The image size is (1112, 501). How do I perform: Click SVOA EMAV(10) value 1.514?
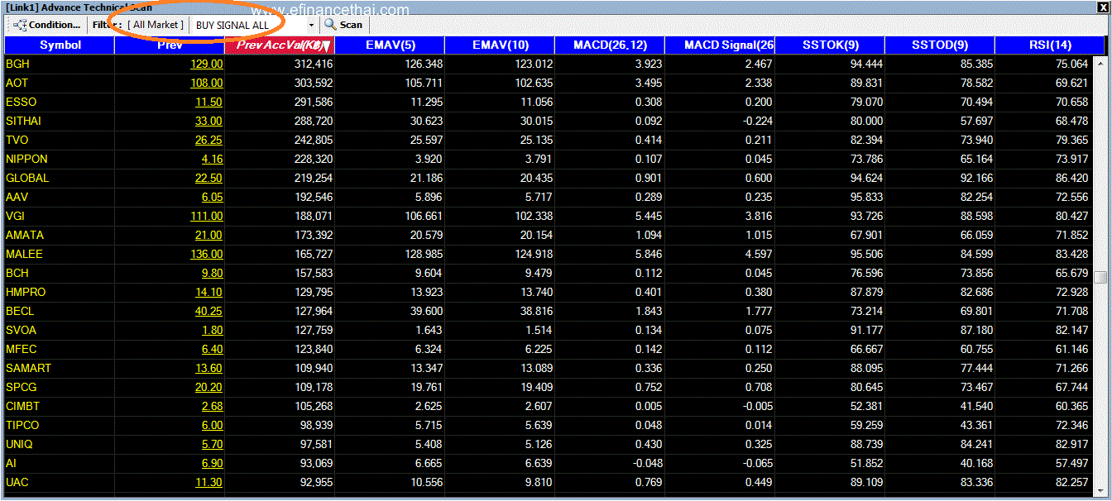pyautogui.click(x=538, y=330)
